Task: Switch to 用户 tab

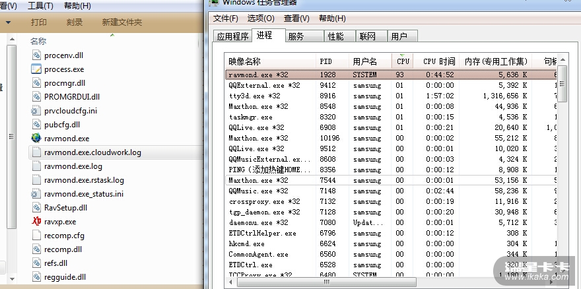Action: click(x=402, y=36)
